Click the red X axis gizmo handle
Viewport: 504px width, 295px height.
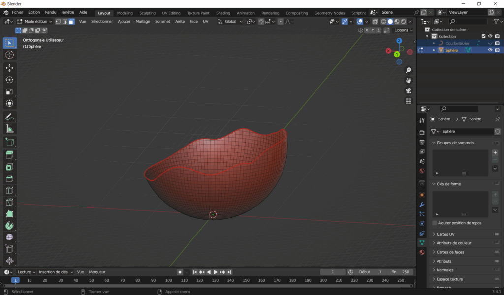389,51
